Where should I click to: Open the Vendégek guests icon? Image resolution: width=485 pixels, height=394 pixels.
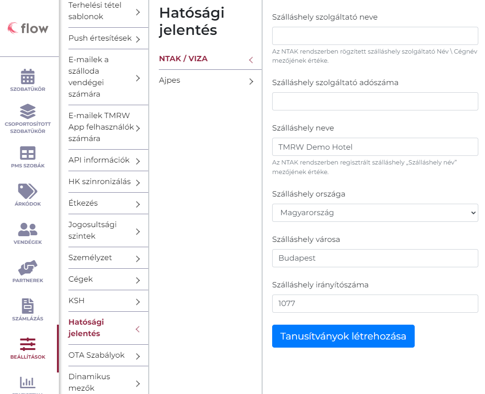point(28,230)
